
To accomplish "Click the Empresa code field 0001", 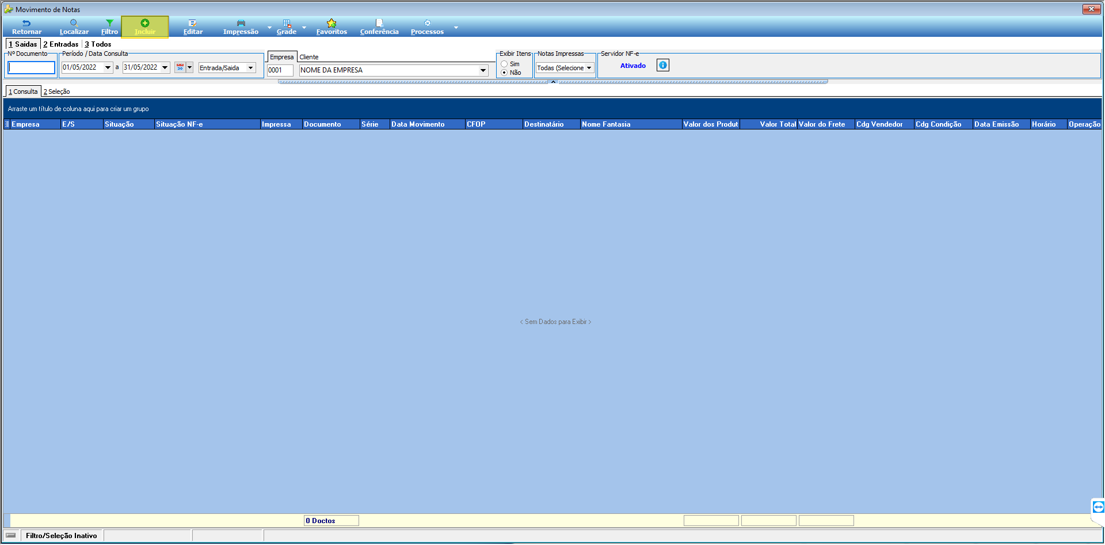I will 280,70.
